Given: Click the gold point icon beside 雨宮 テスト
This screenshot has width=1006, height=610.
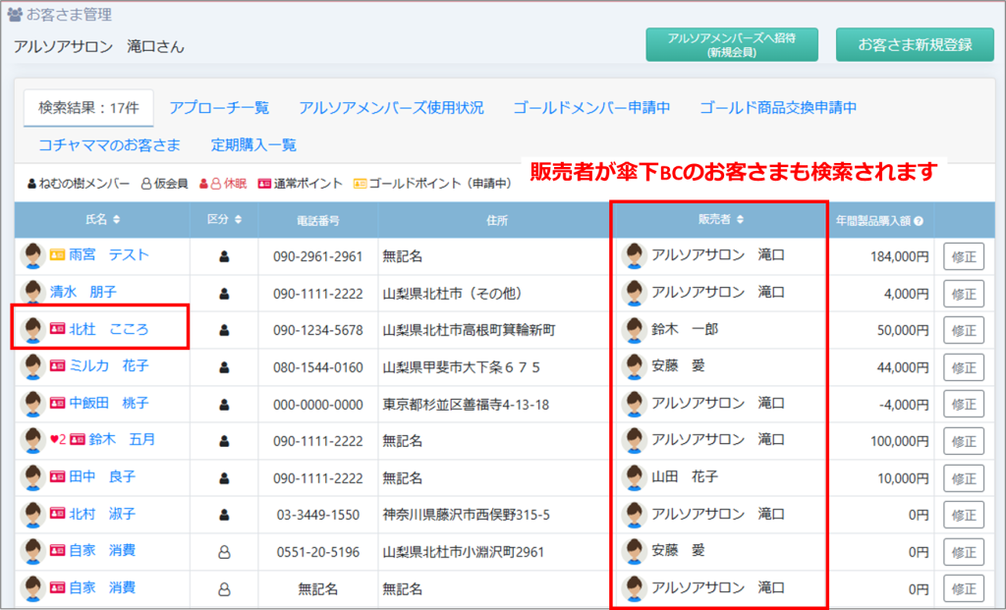Looking at the screenshot, I should 57,255.
